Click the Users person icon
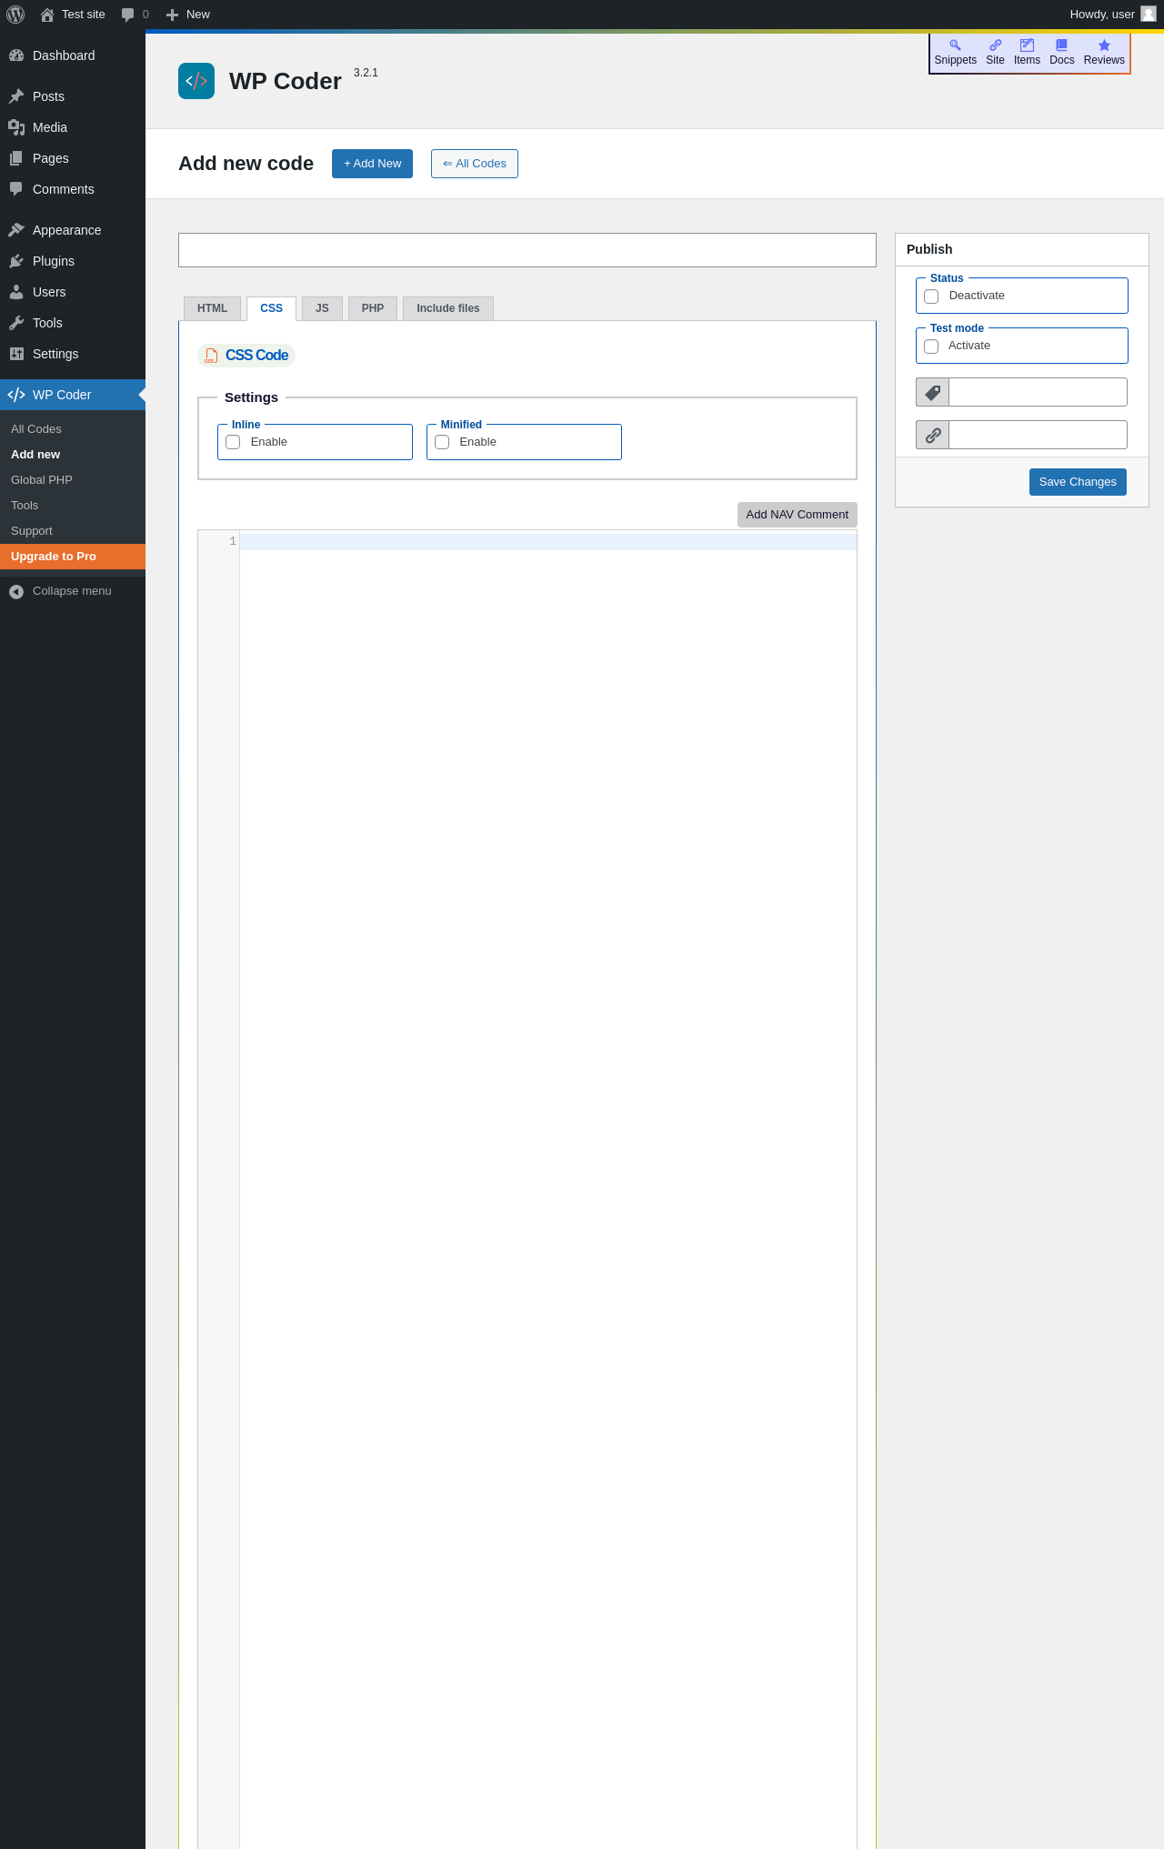1164x1849 pixels. click(16, 292)
